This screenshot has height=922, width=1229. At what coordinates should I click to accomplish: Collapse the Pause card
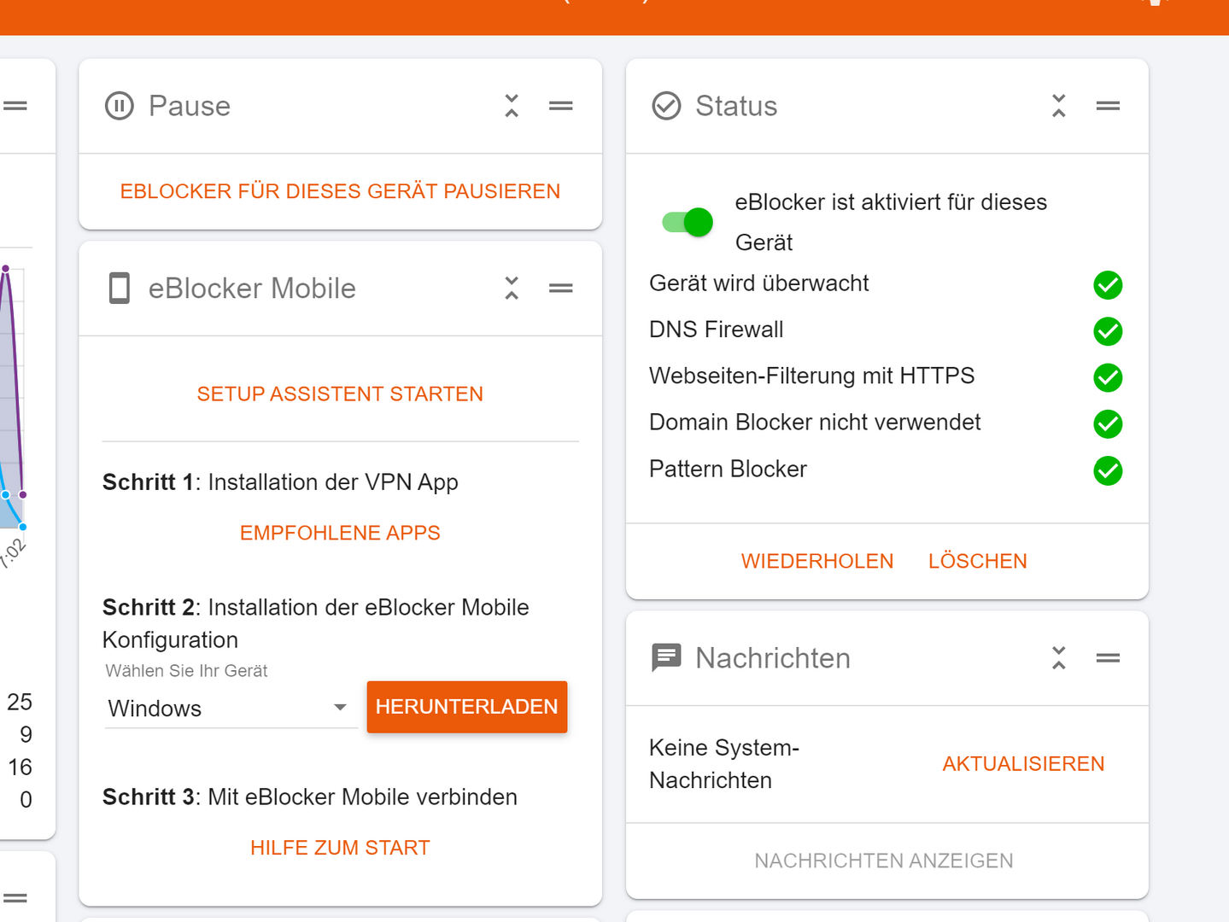(x=512, y=106)
